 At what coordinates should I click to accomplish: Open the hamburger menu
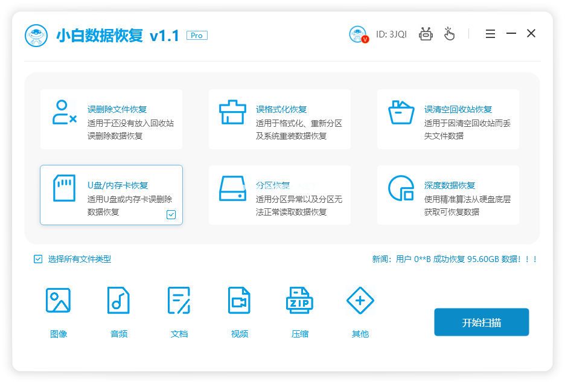tap(490, 34)
